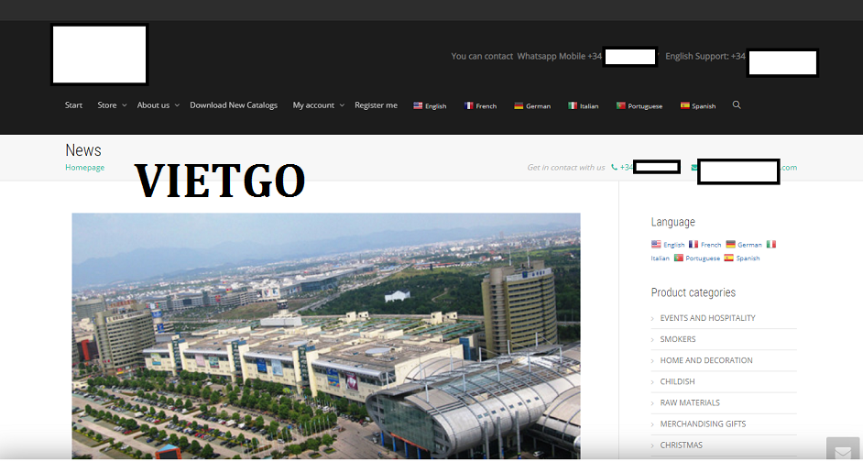
Task: Select French text in sidebar Language list
Action: (711, 245)
